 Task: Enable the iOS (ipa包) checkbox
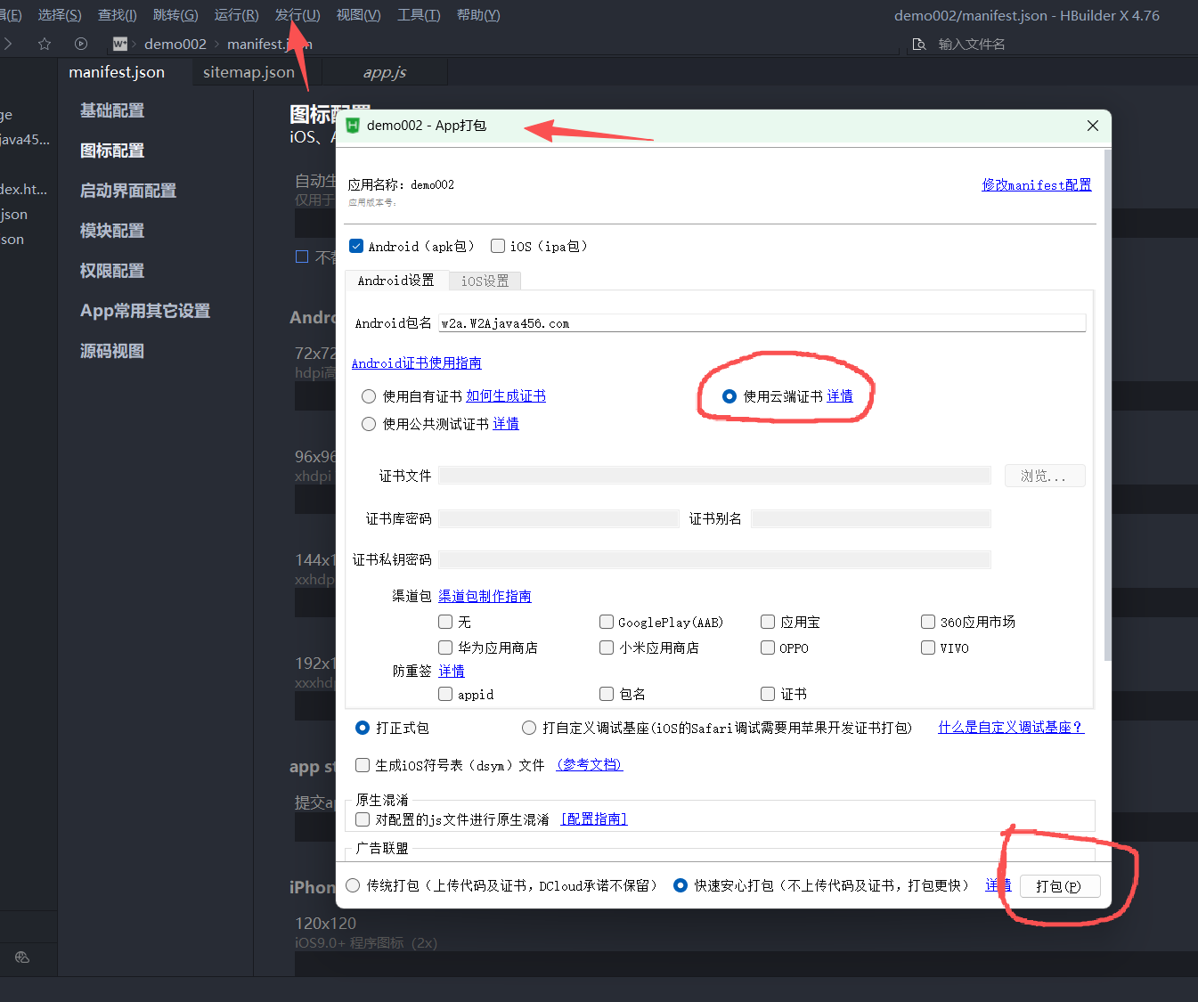(498, 246)
